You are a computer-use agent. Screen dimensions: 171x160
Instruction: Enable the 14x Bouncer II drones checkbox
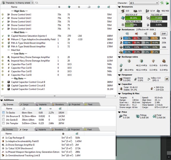(x=3, y=116)
